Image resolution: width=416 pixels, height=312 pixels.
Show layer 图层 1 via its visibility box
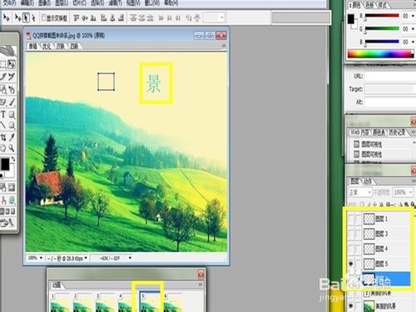(x=351, y=219)
